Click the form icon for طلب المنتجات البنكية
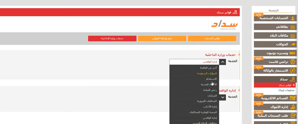This screenshot has height=124, width=298. [x=293, y=116]
